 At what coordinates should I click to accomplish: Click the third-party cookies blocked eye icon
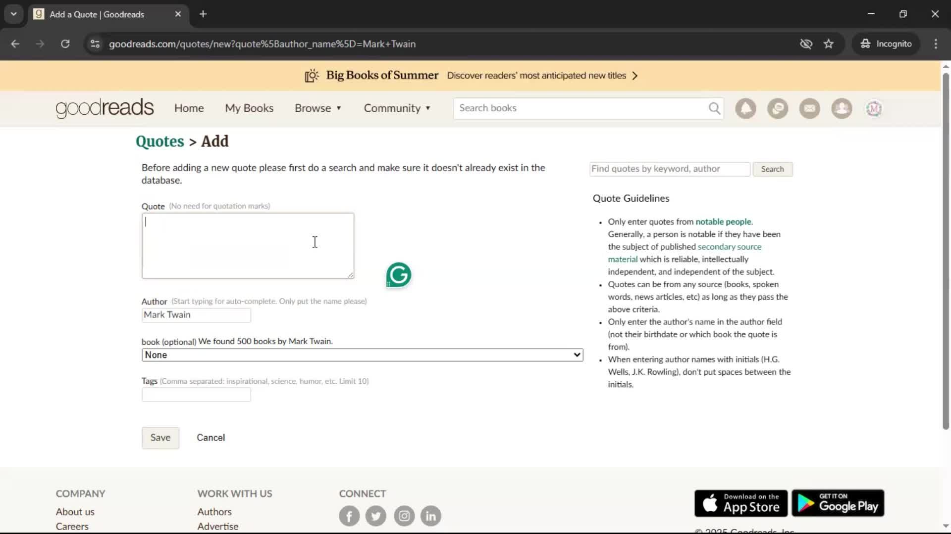pos(806,44)
